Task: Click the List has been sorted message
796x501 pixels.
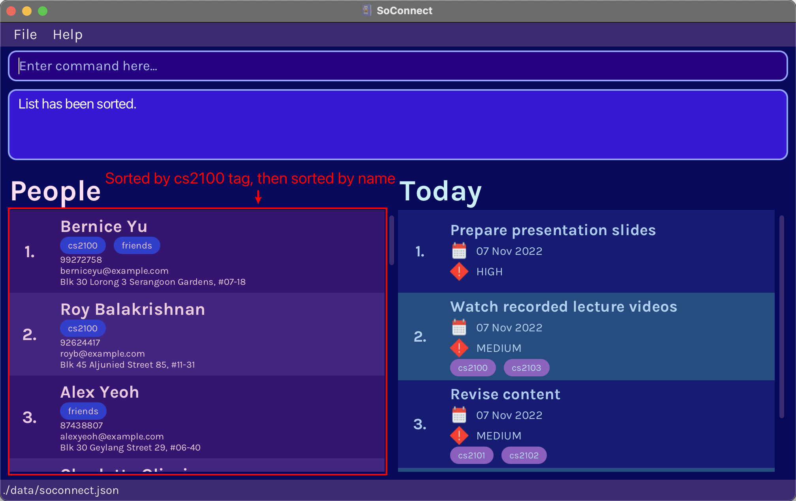Action: (77, 104)
